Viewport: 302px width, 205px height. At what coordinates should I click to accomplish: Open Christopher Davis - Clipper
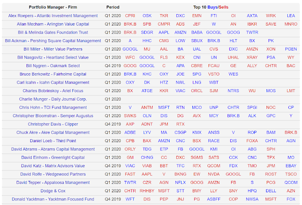coord(53,124)
